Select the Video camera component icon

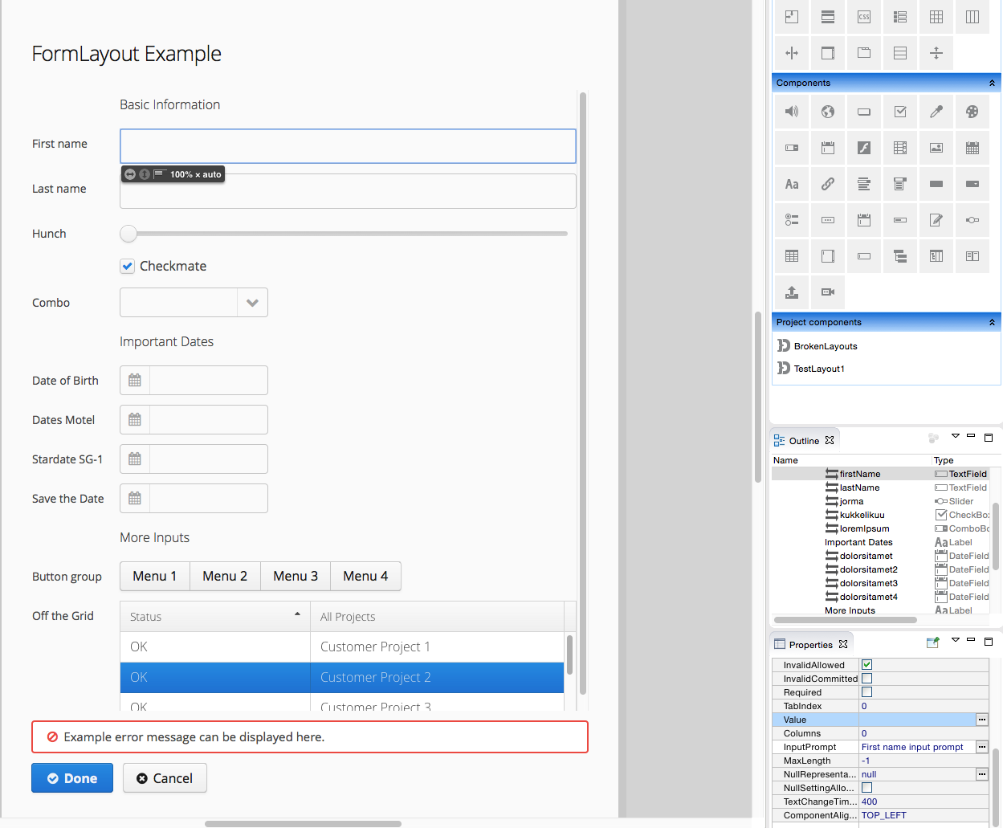pyautogui.click(x=828, y=292)
